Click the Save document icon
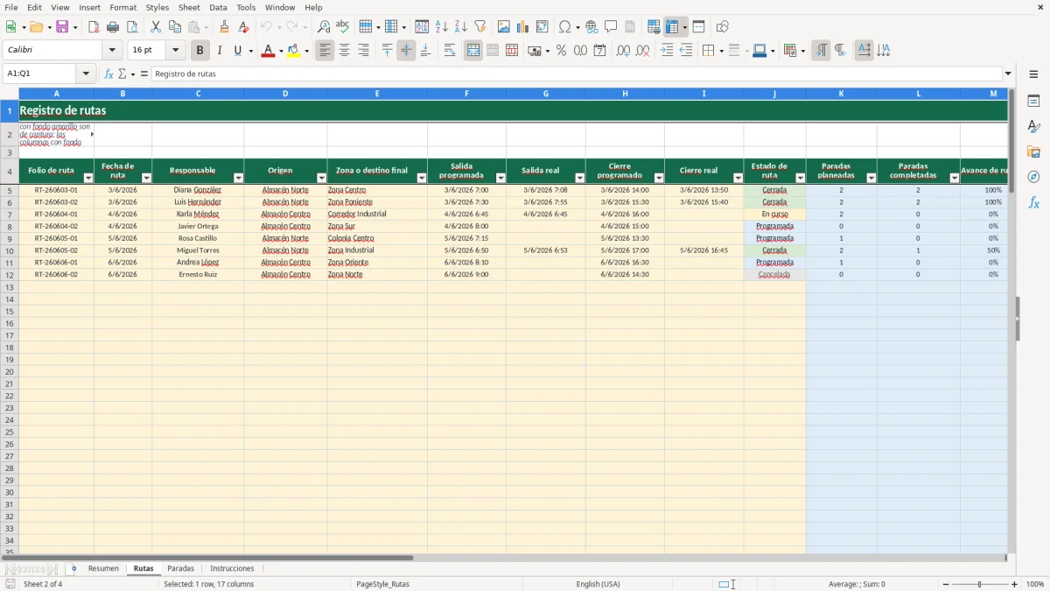The height and width of the screenshot is (591, 1050). pyautogui.click(x=62, y=27)
